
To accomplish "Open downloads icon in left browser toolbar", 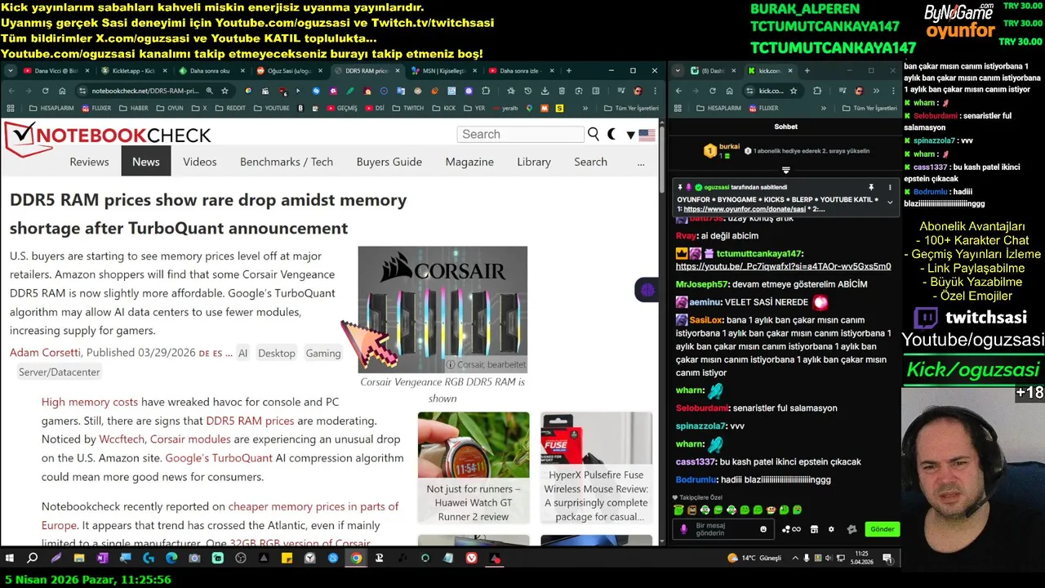I will click(x=544, y=91).
